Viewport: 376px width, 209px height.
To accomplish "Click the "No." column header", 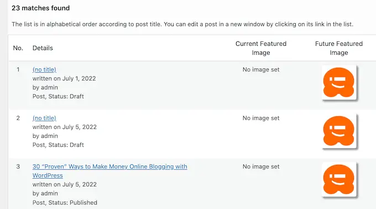I will [x=18, y=48].
